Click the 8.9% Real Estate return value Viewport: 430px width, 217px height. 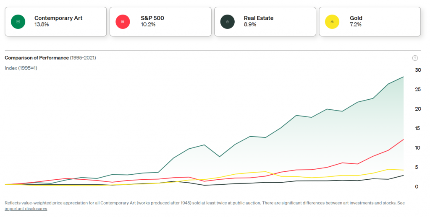251,25
